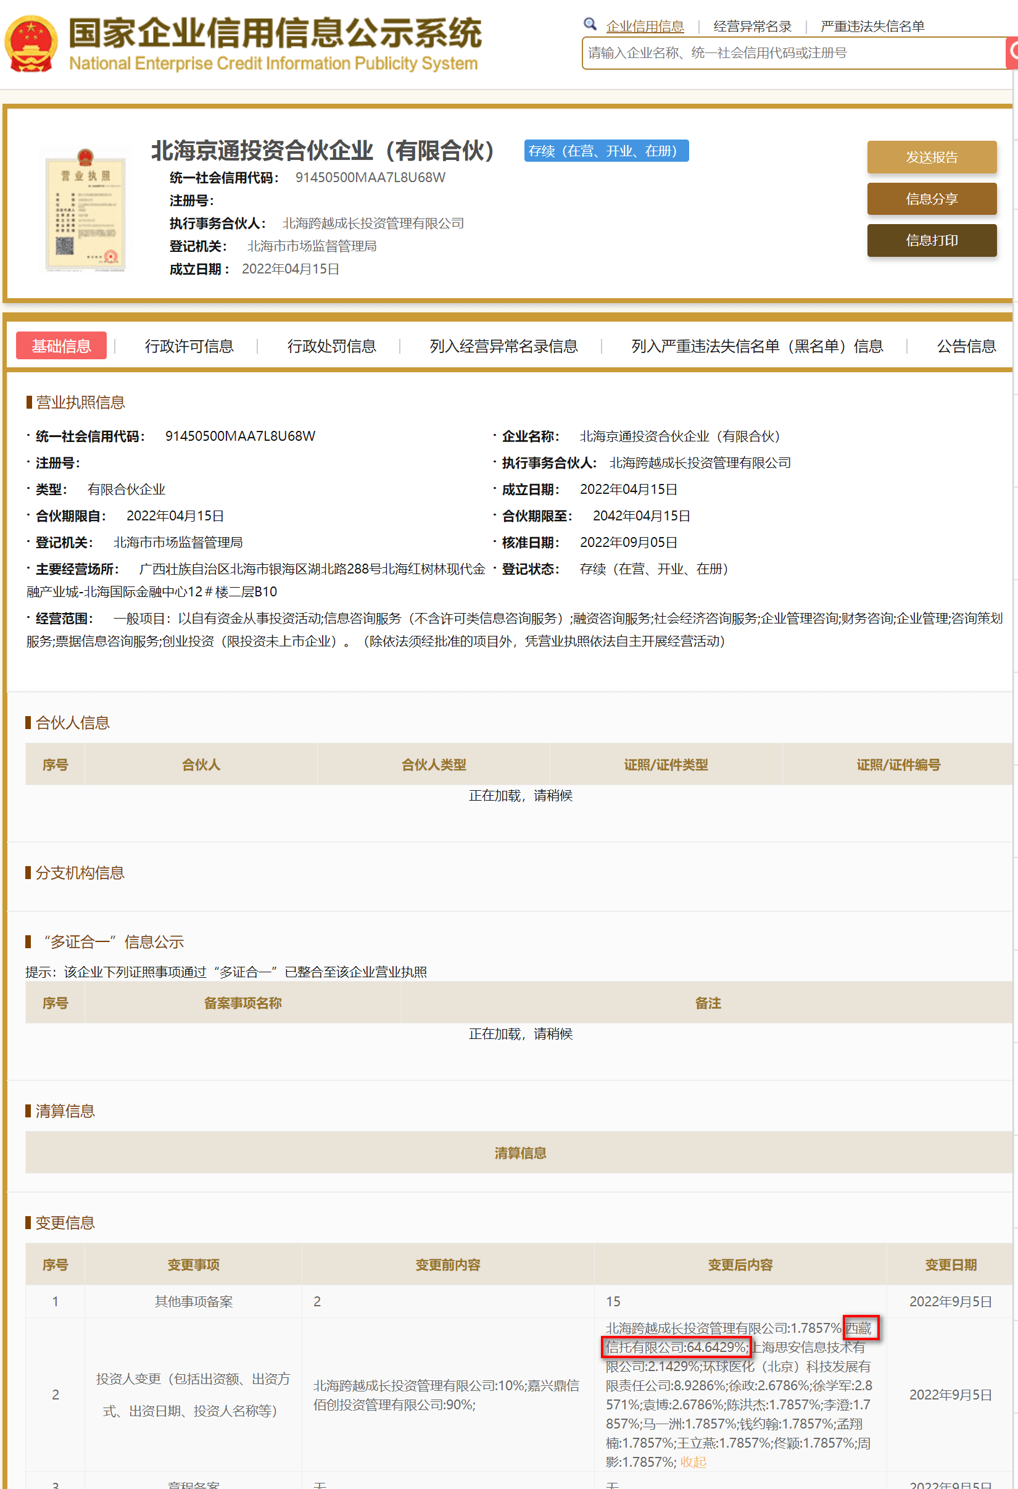Click 证照/证件类型 column header
The image size is (1018, 1489).
[666, 764]
